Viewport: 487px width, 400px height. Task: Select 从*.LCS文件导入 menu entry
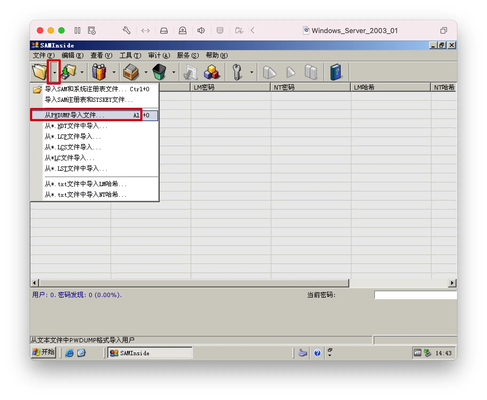coord(95,147)
